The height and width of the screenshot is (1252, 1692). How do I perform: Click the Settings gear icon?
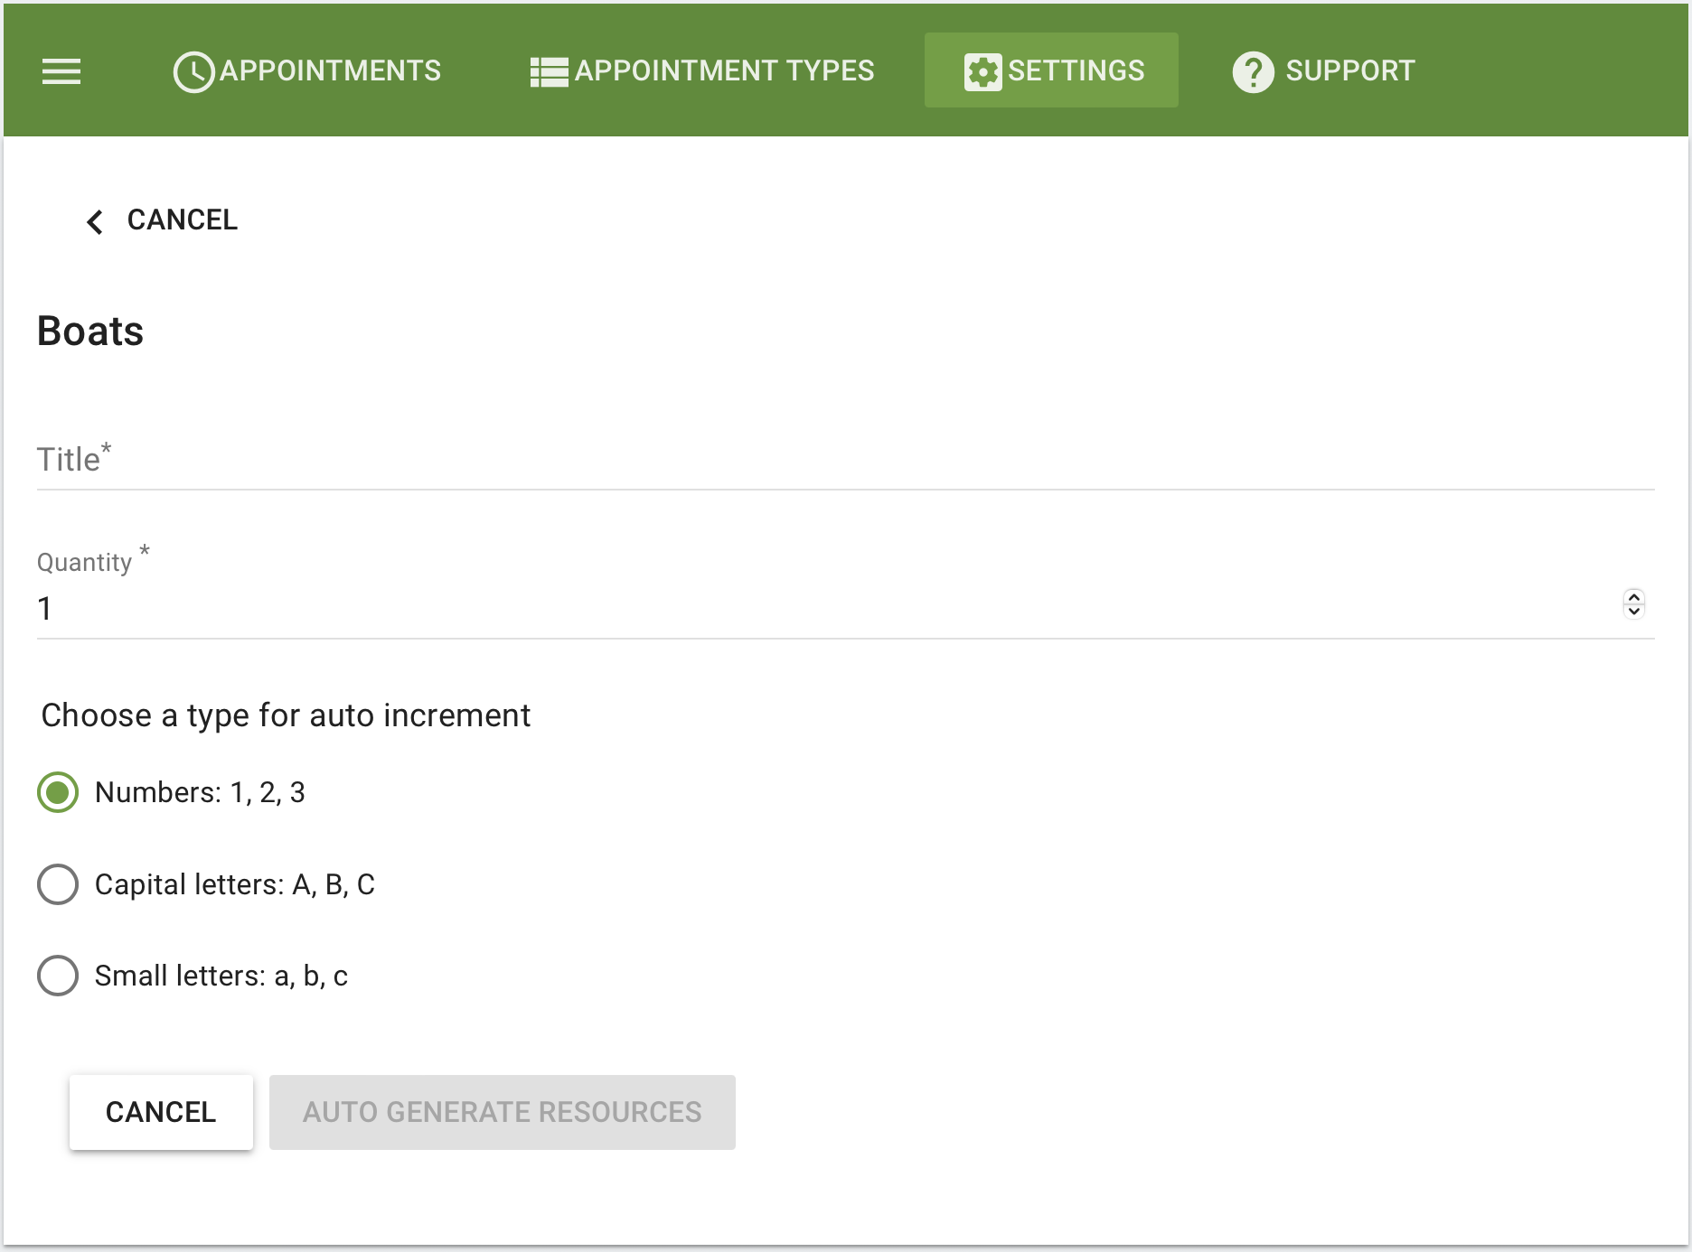click(x=982, y=71)
